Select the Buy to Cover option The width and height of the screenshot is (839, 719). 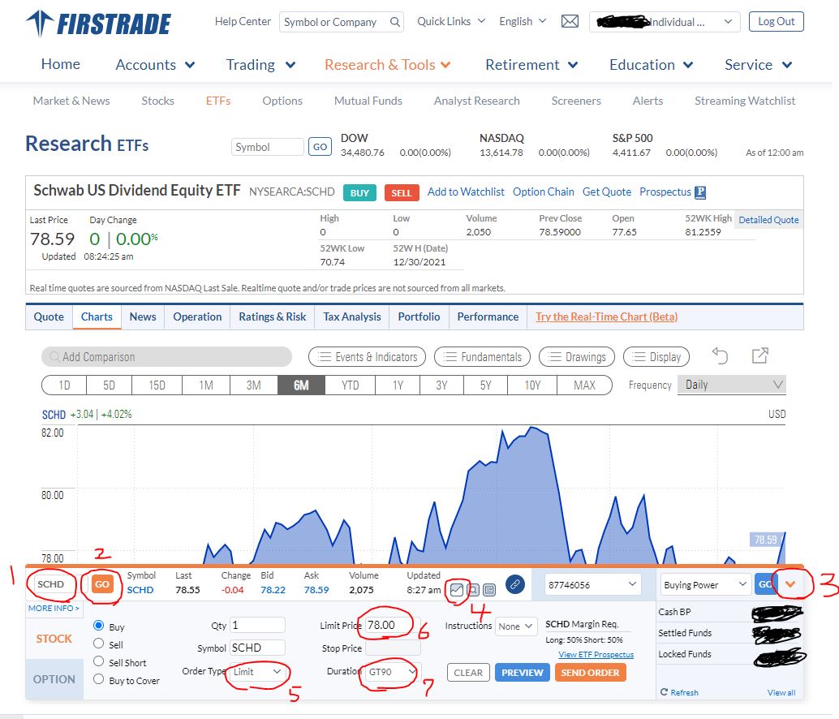point(98,679)
